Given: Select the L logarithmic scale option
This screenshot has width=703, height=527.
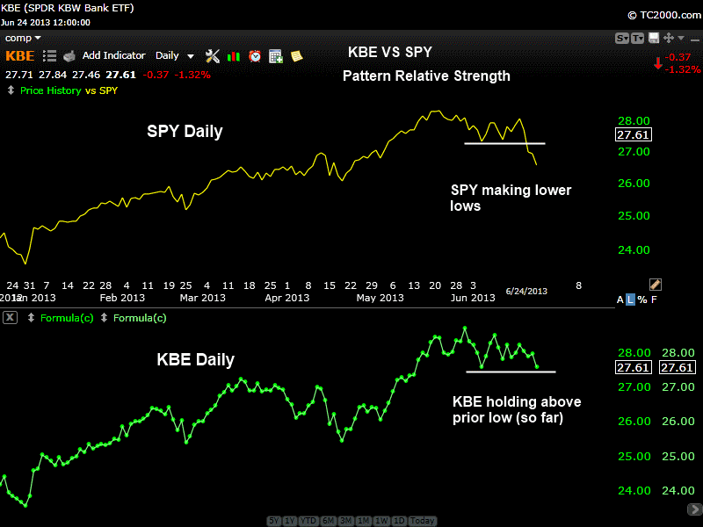Looking at the screenshot, I should tap(630, 300).
